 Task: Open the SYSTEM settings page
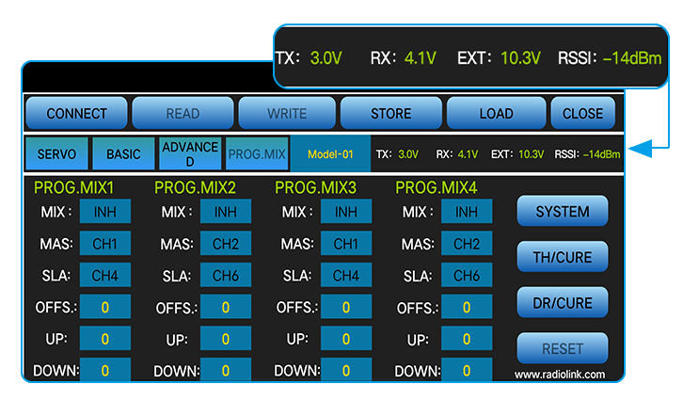pyautogui.click(x=563, y=212)
